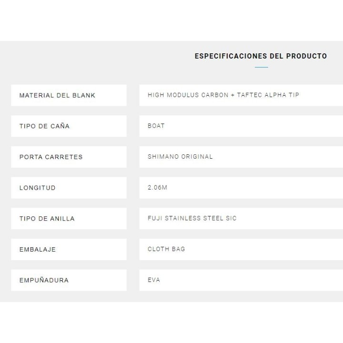Click the ESPECIFICACIONES DEL PRODUCTO heading
The image size is (343, 343).
pyautogui.click(x=261, y=56)
